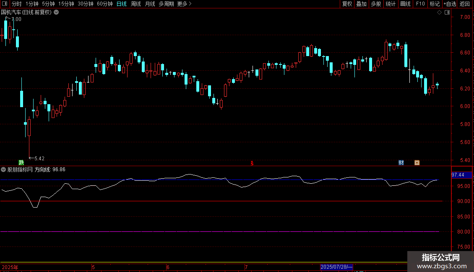This screenshot has height=272, width=474.
Task: Click the 5.42 low price annotation
Action: (x=39, y=158)
